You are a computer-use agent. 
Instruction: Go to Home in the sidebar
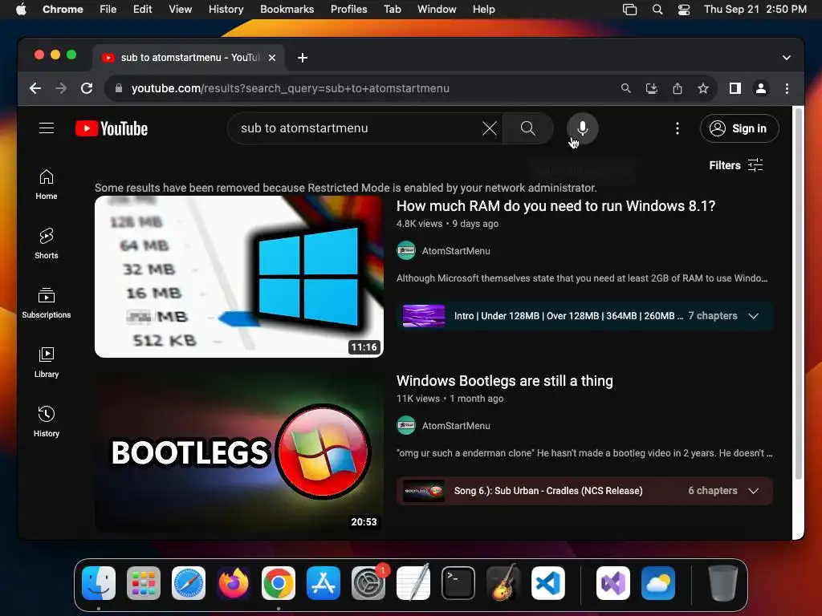pos(46,184)
